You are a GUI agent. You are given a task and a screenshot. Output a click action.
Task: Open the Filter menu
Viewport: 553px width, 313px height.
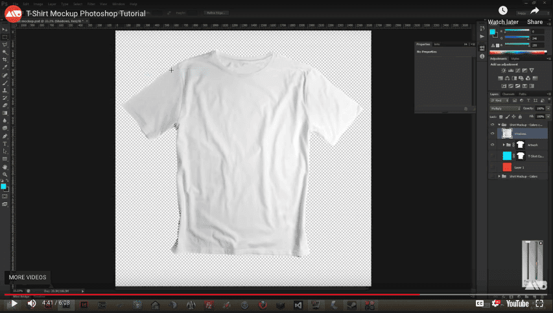coord(91,5)
